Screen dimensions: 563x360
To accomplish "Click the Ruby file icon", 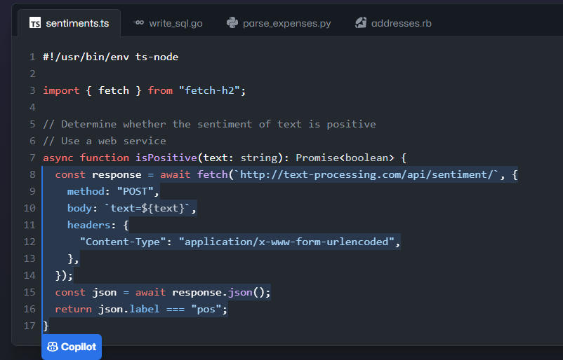I will 361,22.
